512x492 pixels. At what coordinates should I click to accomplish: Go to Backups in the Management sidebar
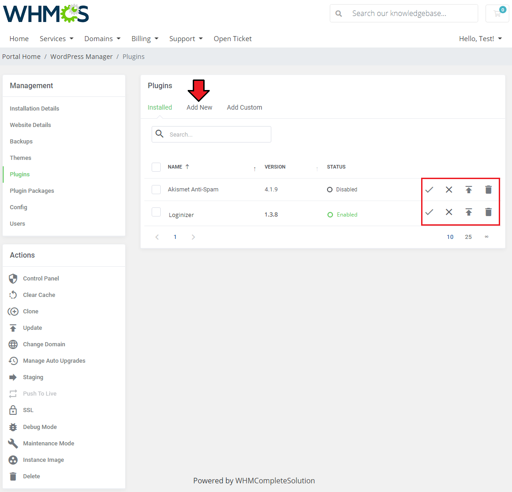[x=21, y=141]
